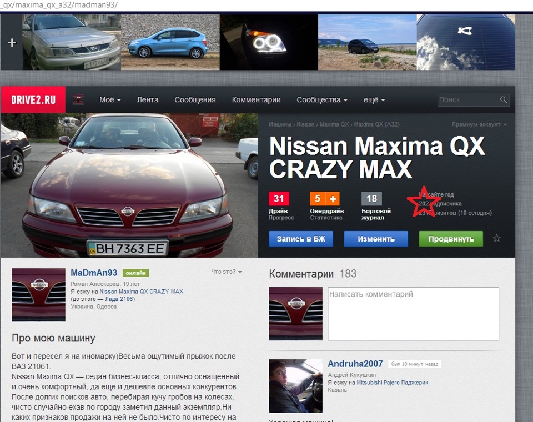Open Andruha2007 profile link
Screen dimensions: 533x422
(x=355, y=364)
